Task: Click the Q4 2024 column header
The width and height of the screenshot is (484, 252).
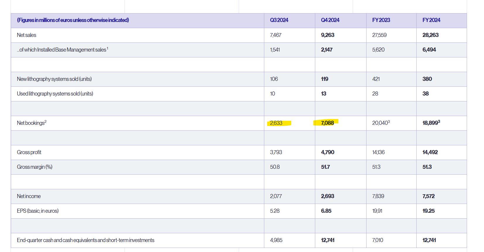Action: pos(330,20)
